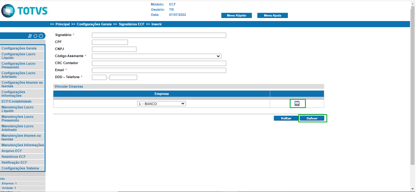Click the date value 07/07/2022

tap(178, 15)
